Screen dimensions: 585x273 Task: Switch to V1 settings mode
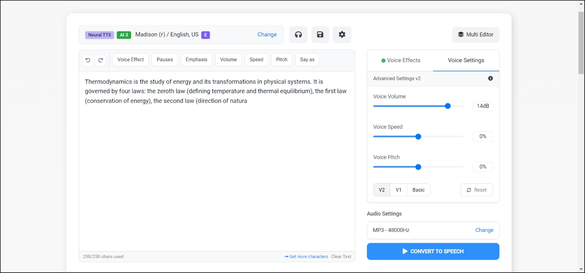398,190
